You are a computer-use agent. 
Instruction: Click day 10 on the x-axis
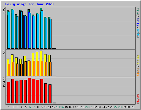(45, 107)
